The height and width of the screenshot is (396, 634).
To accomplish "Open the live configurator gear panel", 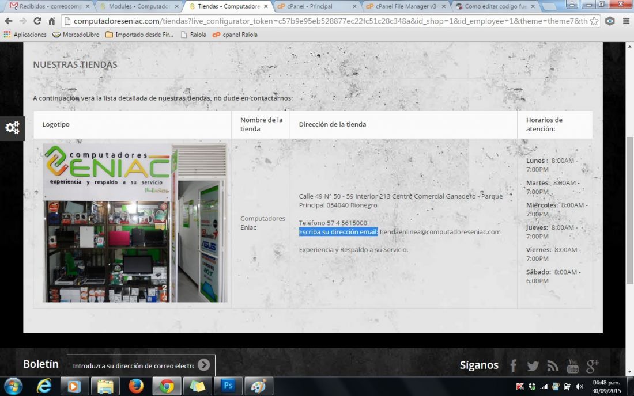I will 12,128.
